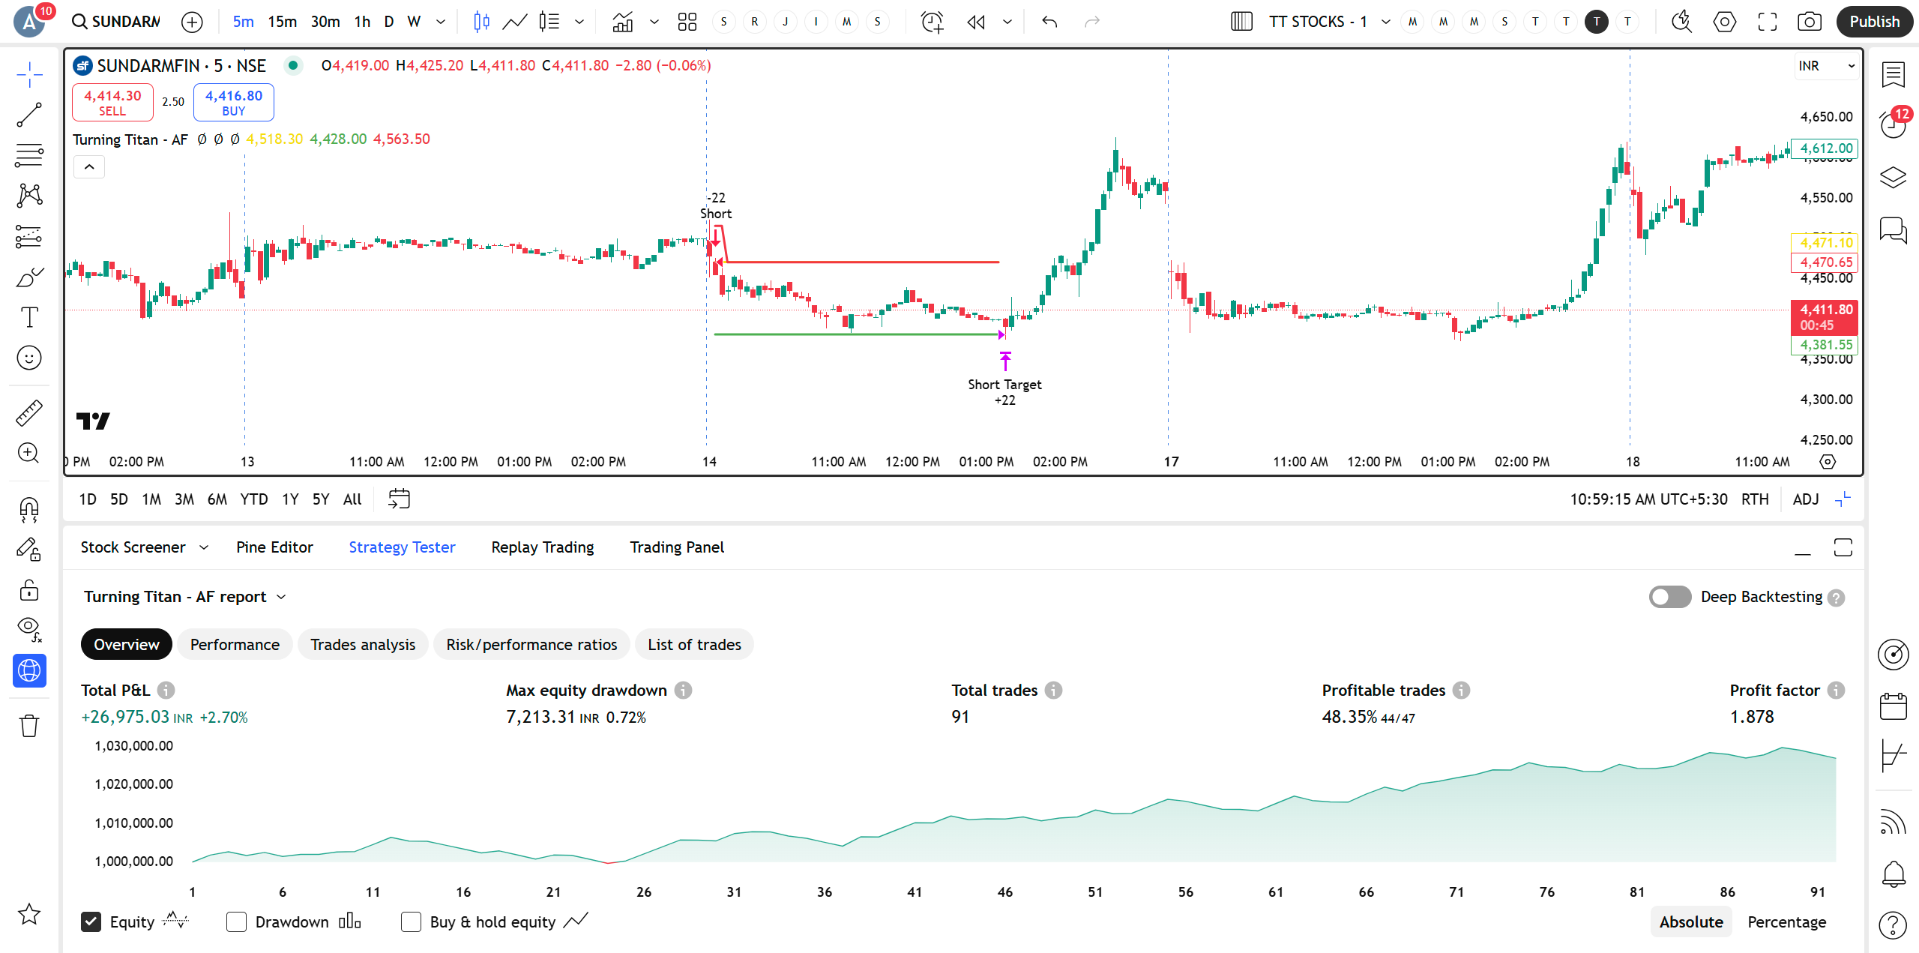This screenshot has height=953, width=1919.
Task: Click the Publish button
Action: 1874,22
